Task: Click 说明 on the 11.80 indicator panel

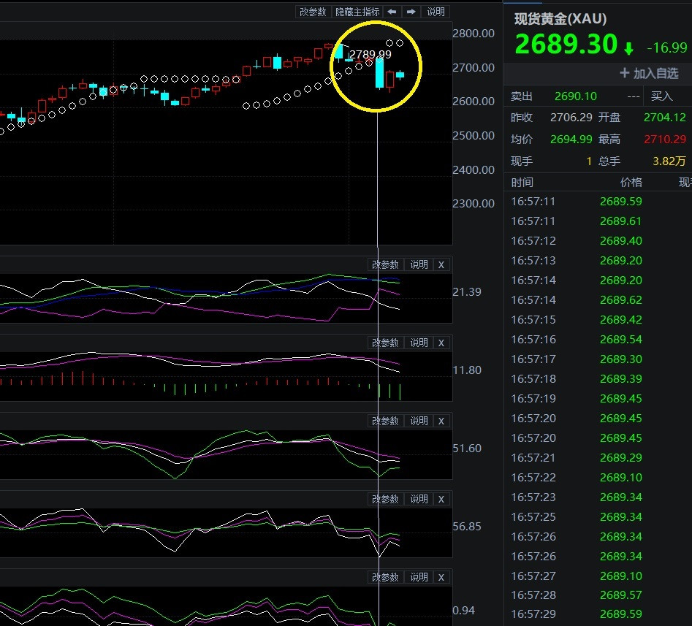Action: click(x=419, y=343)
